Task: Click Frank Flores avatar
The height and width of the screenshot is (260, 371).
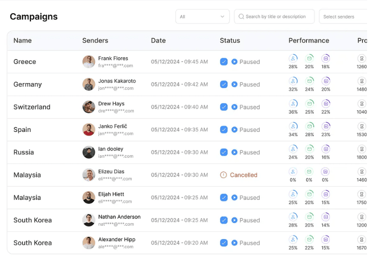Action: pyautogui.click(x=89, y=62)
